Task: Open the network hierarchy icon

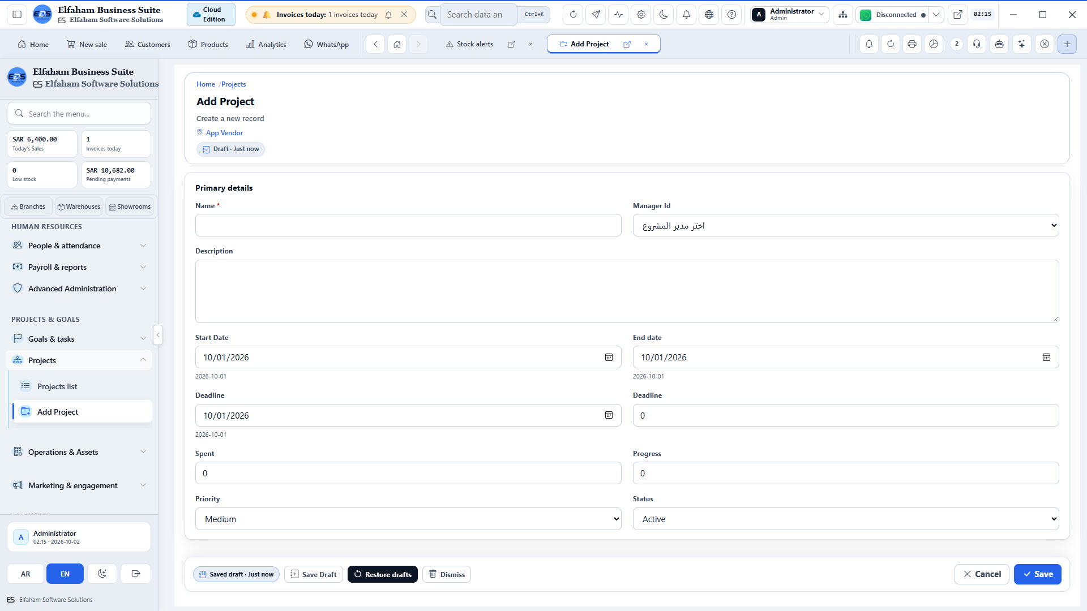Action: 843,15
